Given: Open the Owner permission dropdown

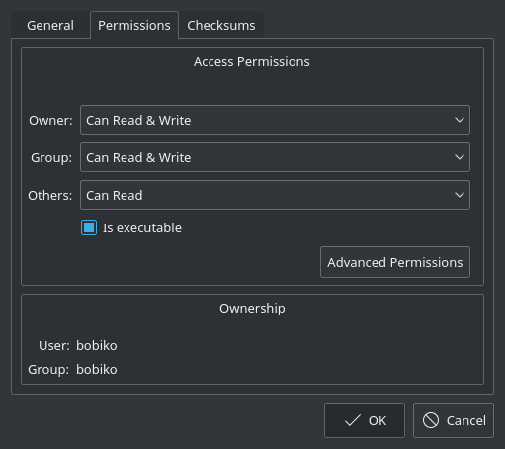Looking at the screenshot, I should point(275,120).
